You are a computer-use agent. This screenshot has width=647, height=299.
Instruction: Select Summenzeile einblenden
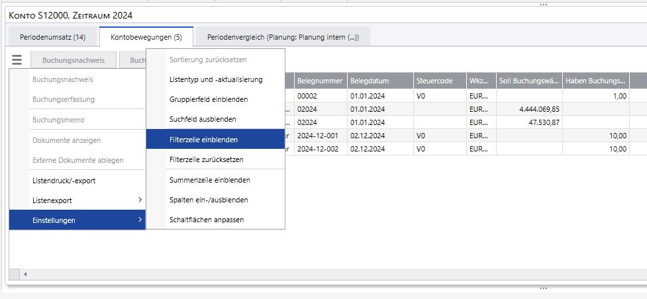209,179
